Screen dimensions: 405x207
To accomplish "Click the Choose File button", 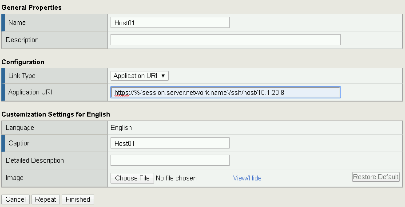I will tap(132, 178).
